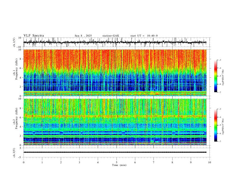Click the log(PSD) label beside ch.2 color scale

(x=223, y=126)
